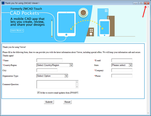Maximize the ZWCAD Viewer window
This screenshot has height=116, width=151.
141,3
